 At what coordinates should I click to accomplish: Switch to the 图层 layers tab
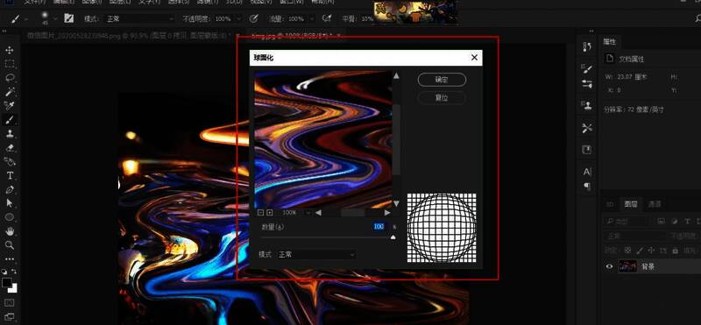pos(630,204)
